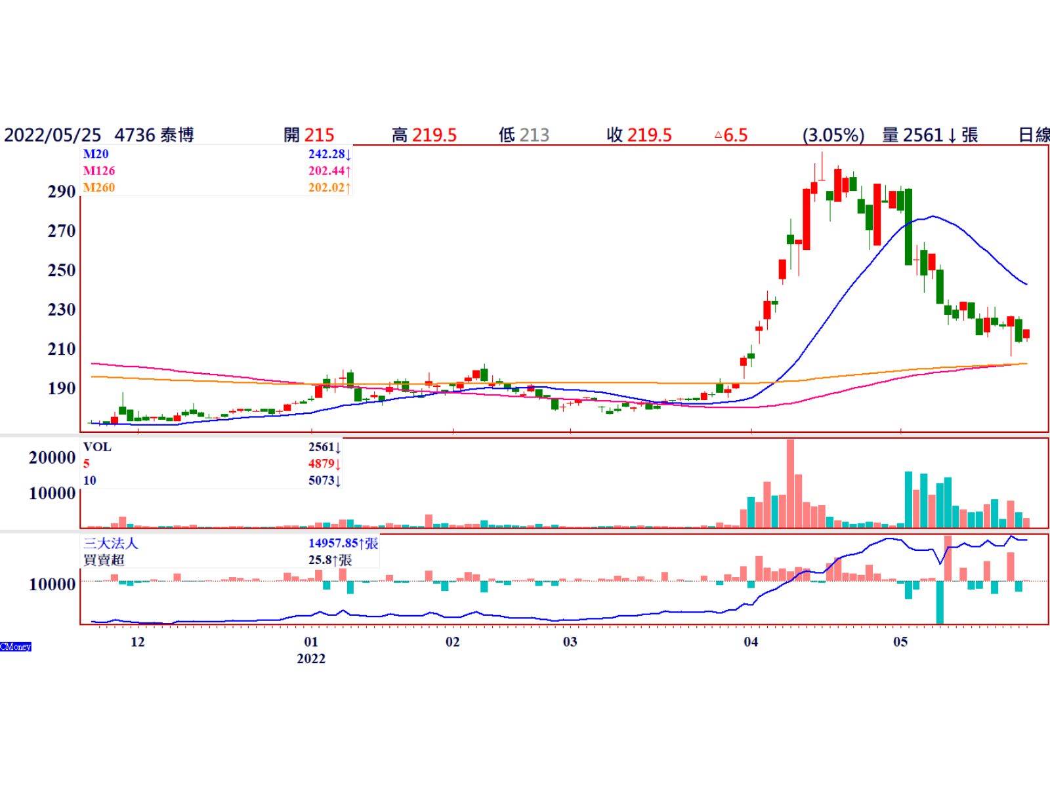This screenshot has width=1050, height=787.
Task: Click the 買賣超 label
Action: tap(104, 560)
